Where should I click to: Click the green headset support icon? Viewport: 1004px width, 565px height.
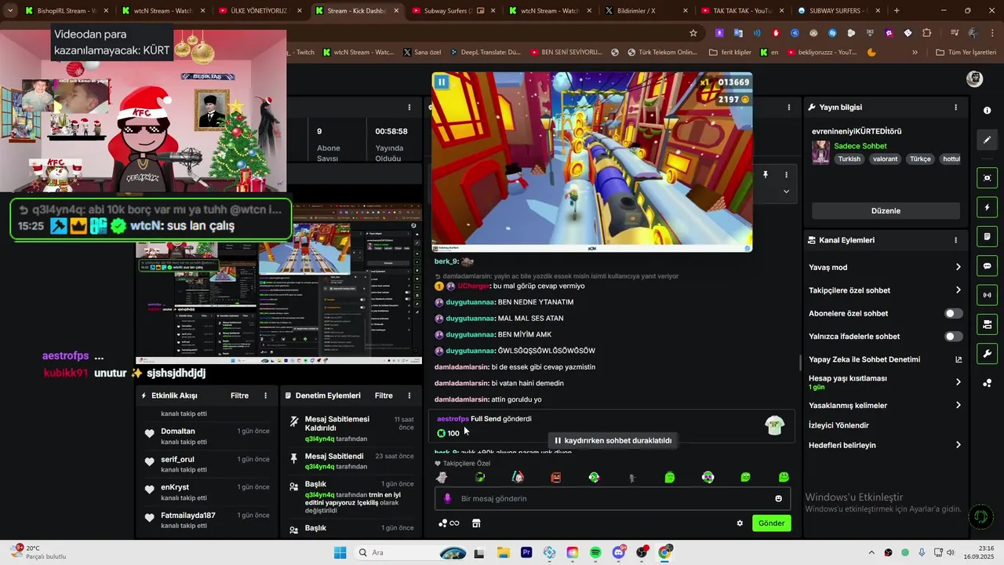979,516
